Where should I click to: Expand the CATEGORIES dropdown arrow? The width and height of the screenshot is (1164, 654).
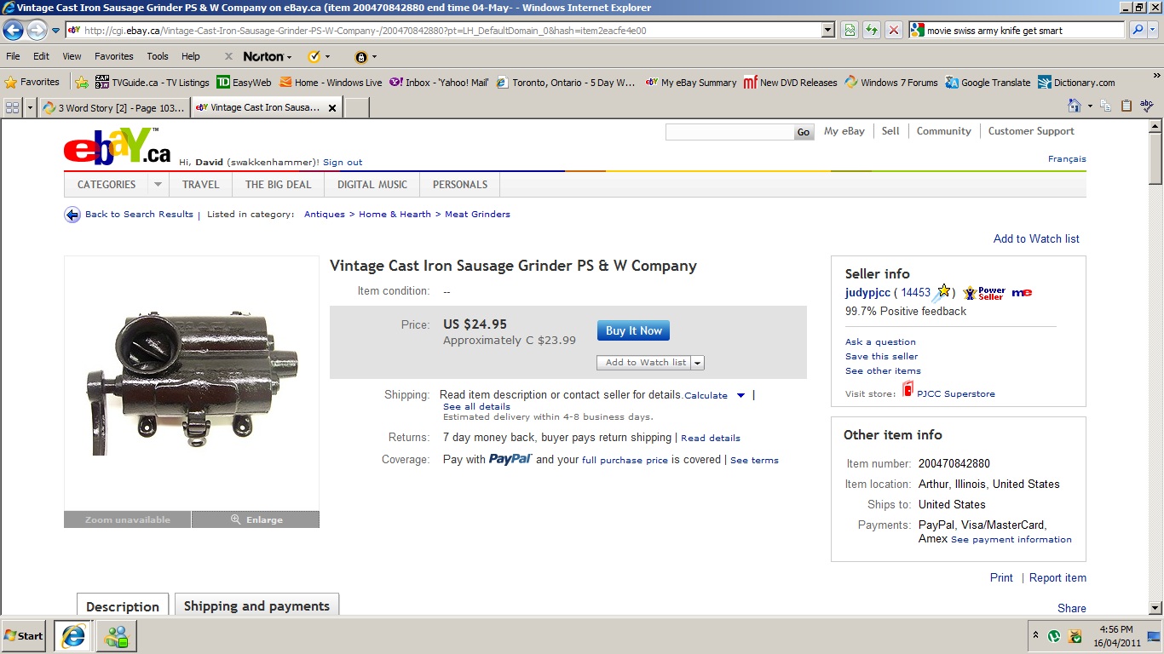pyautogui.click(x=158, y=184)
